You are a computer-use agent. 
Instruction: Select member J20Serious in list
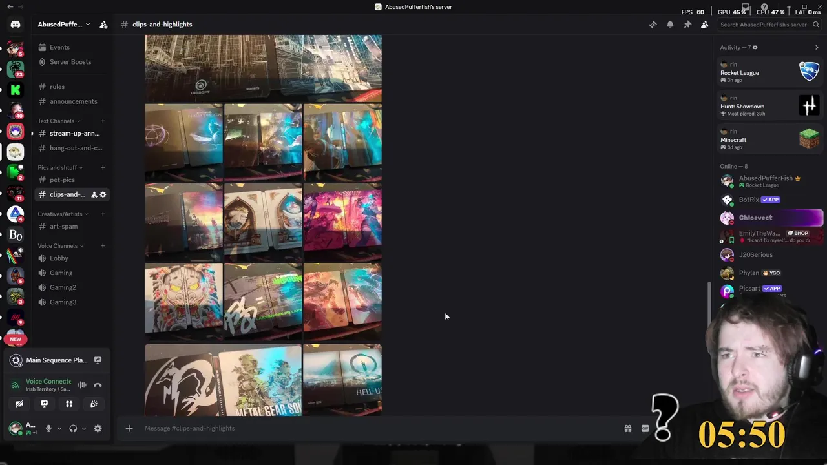pos(771,254)
